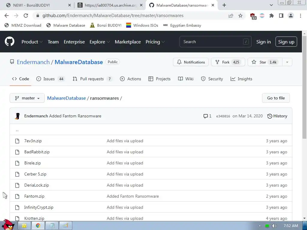
Task: Open the Actions tab
Action: [130, 79]
